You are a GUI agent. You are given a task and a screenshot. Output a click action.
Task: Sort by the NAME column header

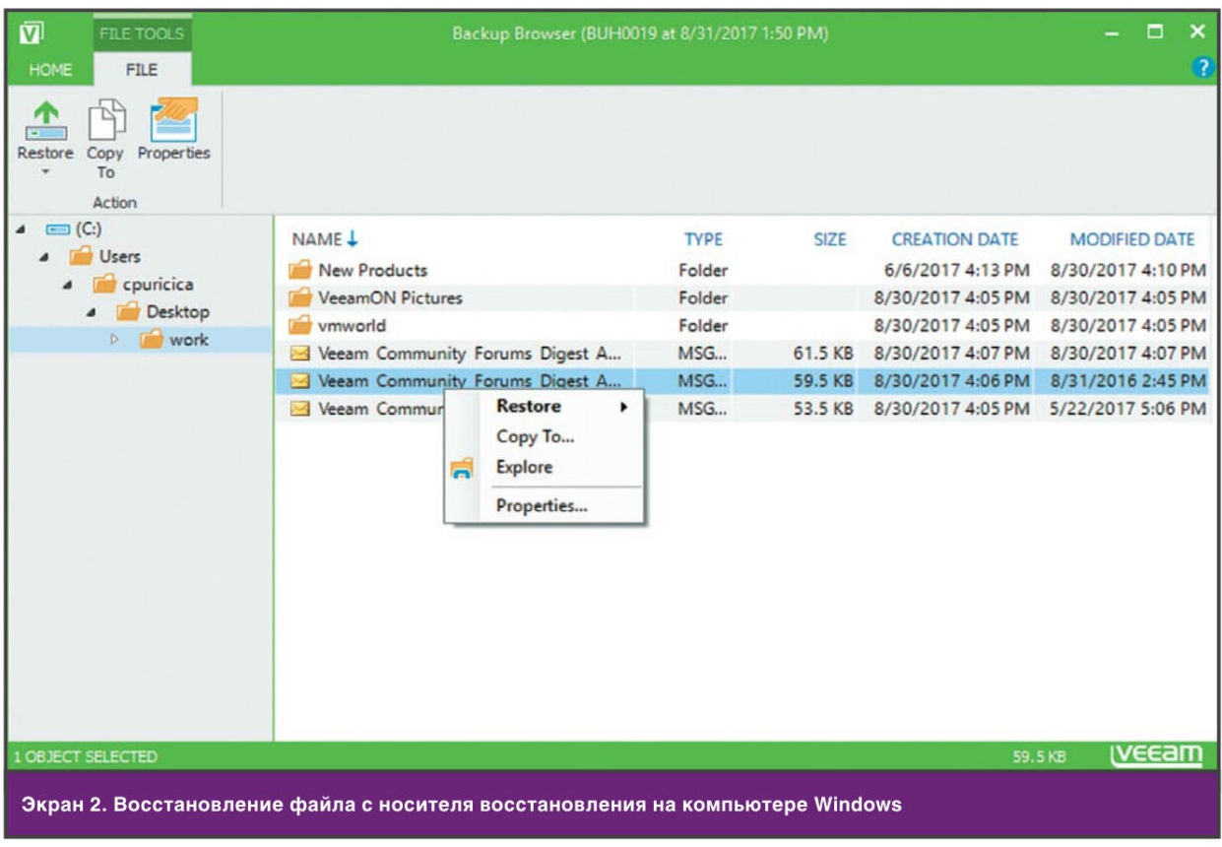(316, 239)
